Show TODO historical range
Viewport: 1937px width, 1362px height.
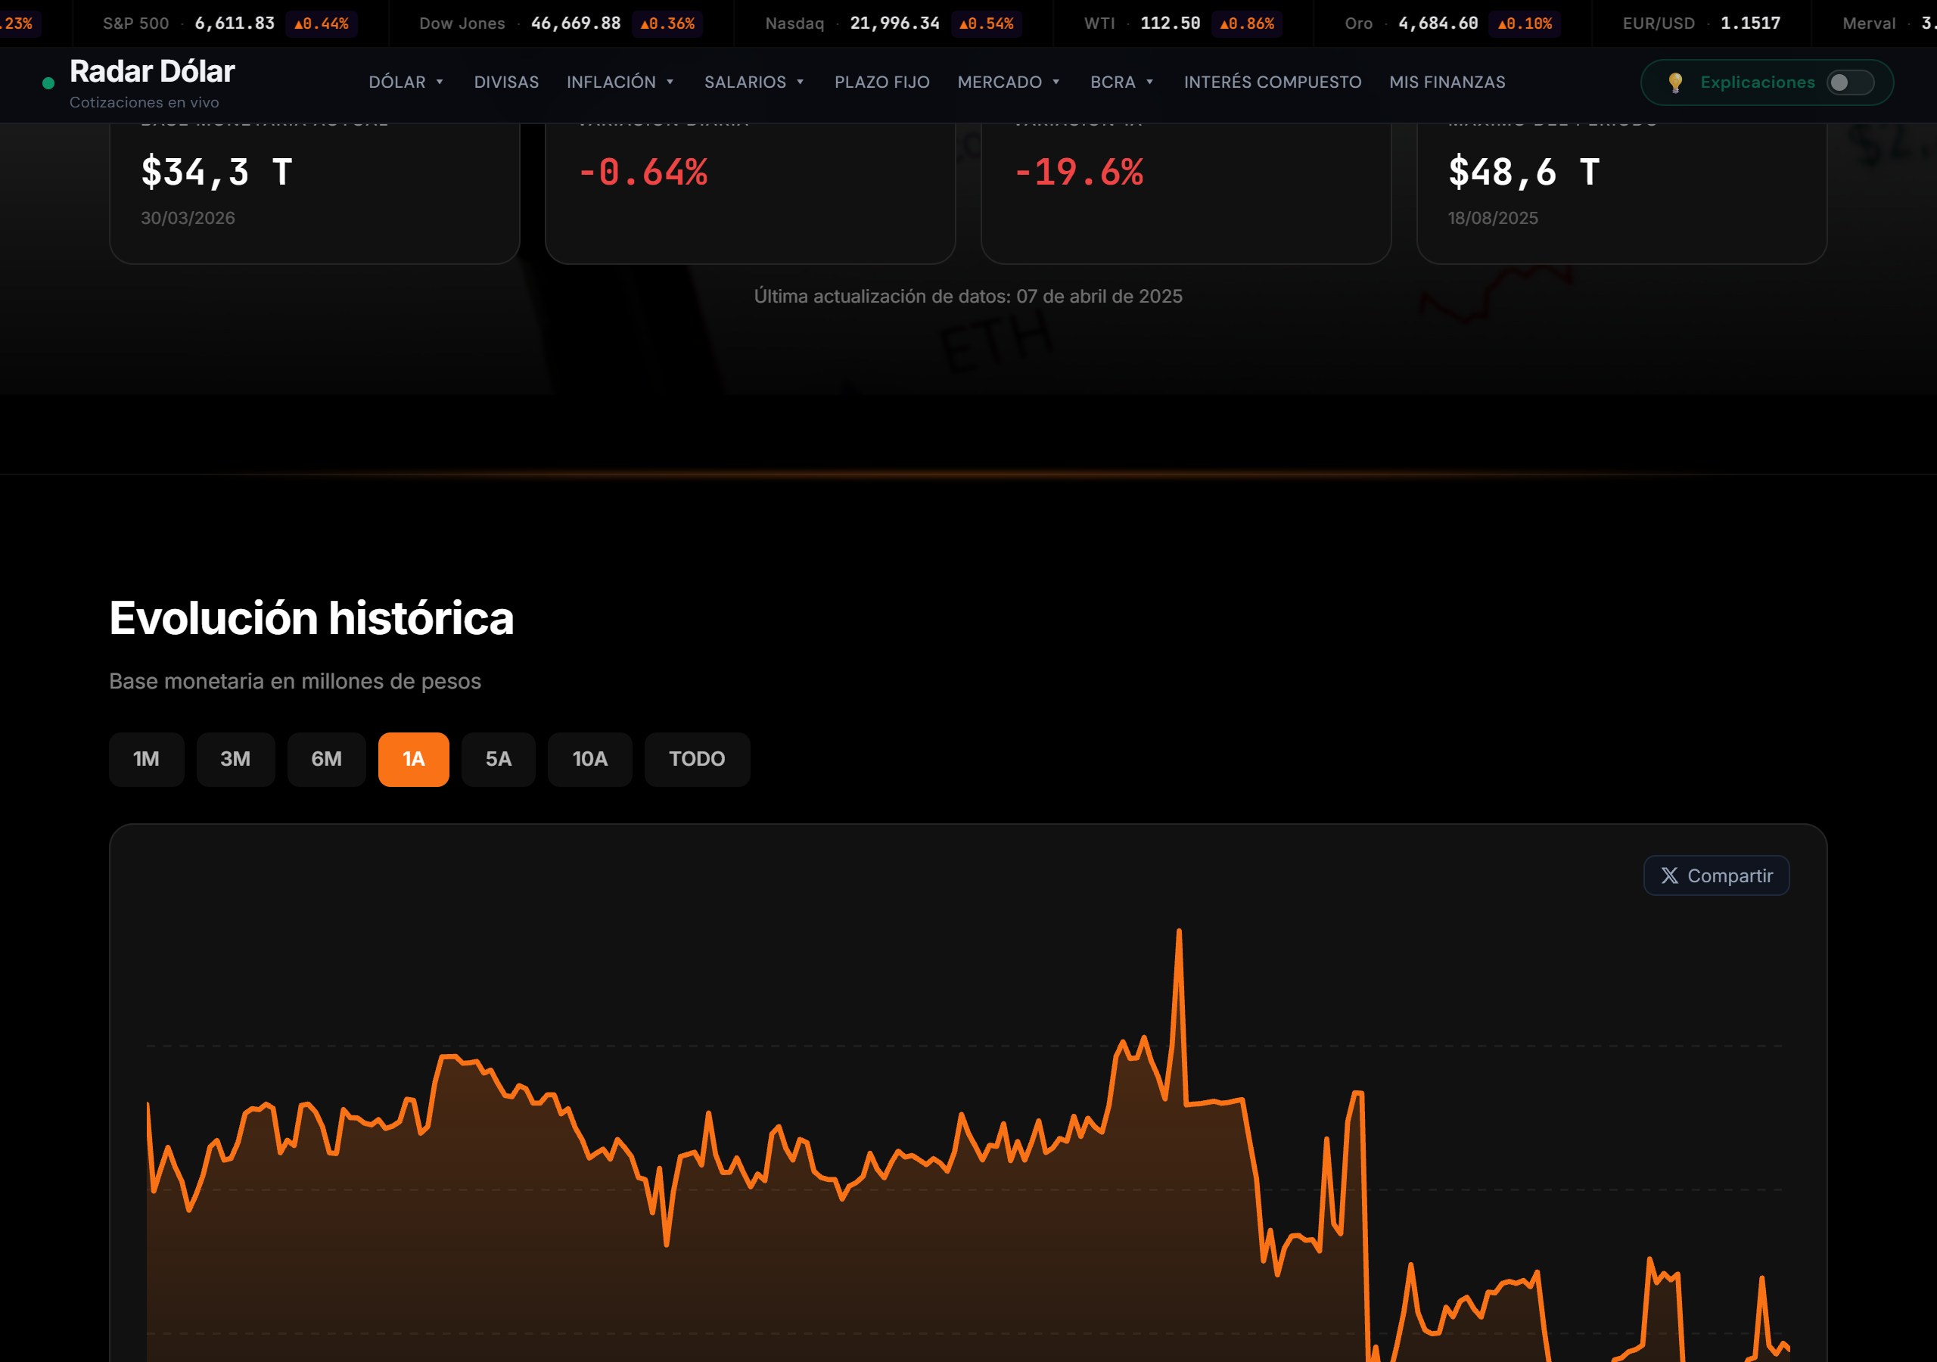coord(697,759)
